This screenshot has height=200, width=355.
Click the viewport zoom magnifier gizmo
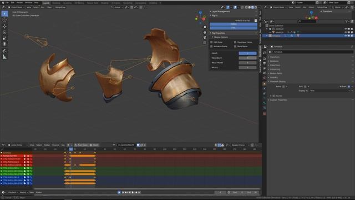(x=205, y=27)
